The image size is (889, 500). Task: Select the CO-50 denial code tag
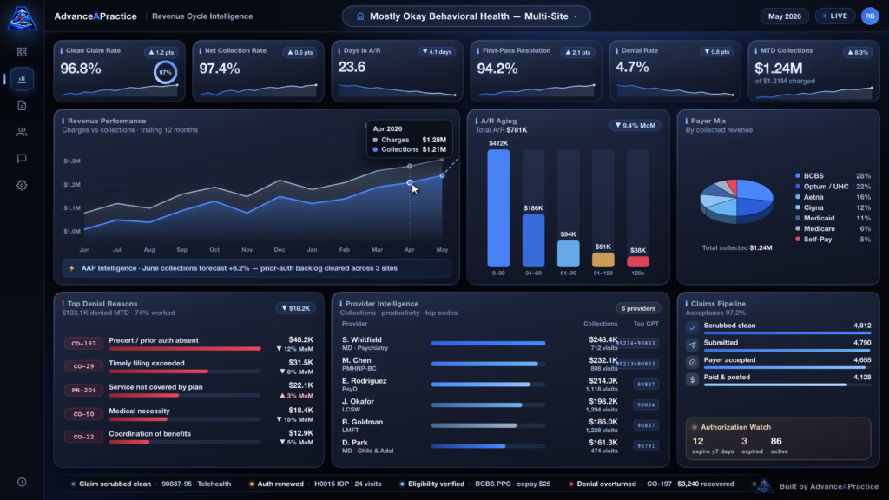[x=83, y=414]
